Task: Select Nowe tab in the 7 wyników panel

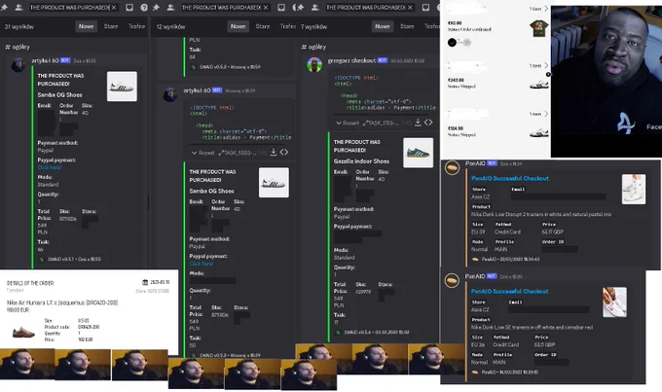Action: [x=383, y=26]
